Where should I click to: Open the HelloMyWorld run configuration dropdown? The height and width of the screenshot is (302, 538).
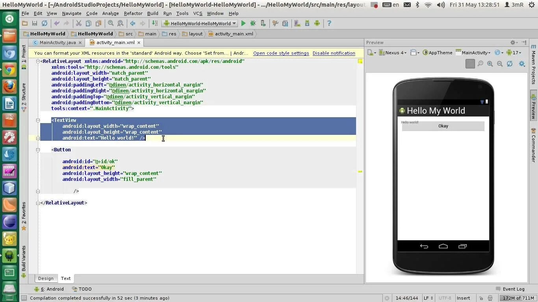pyautogui.click(x=200, y=23)
